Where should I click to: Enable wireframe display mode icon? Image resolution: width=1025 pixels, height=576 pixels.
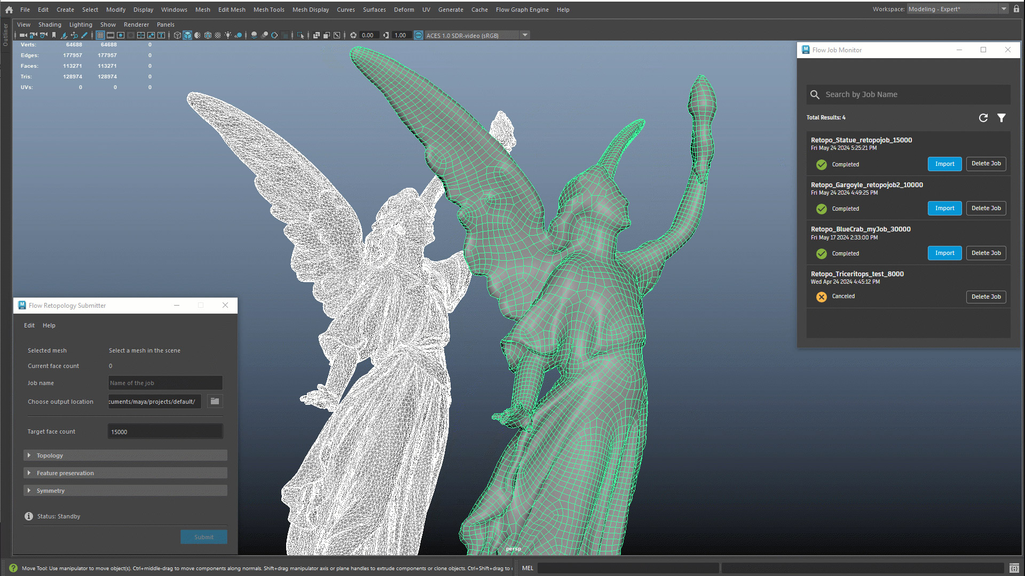177,35
